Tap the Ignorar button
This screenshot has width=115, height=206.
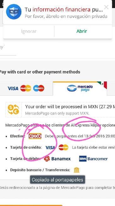(x=29, y=31)
